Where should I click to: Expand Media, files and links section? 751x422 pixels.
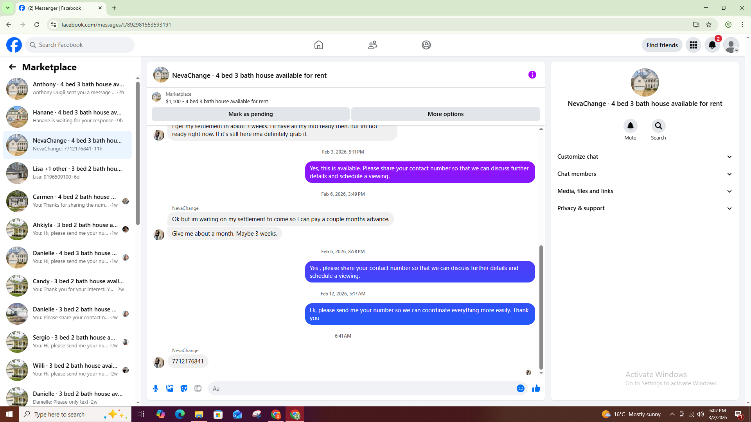pos(645,191)
